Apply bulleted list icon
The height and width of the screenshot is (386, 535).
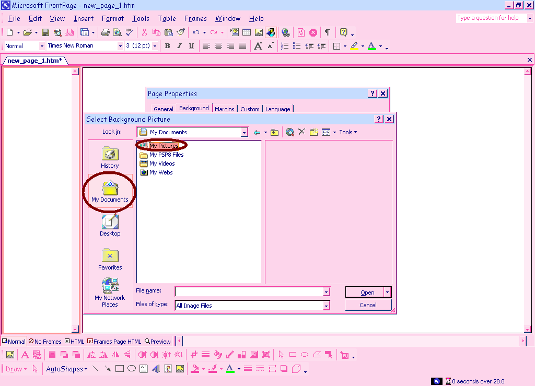click(x=297, y=45)
